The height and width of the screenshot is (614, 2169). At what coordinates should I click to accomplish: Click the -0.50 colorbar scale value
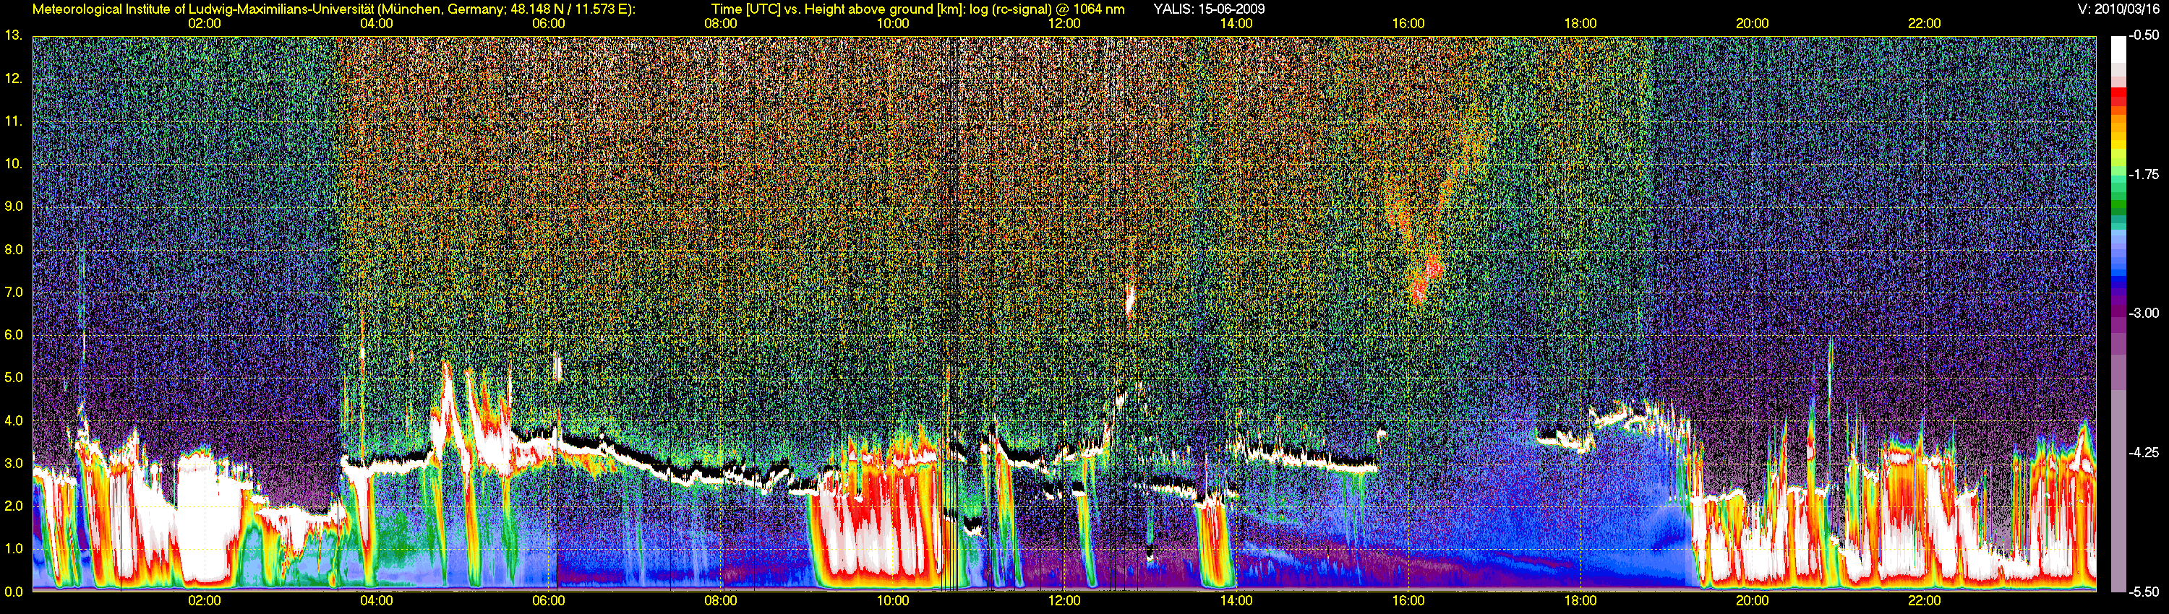click(2144, 35)
